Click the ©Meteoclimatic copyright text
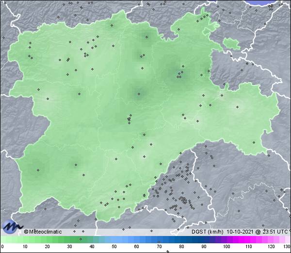Screen dimensions: 291x253 [x=43, y=232]
